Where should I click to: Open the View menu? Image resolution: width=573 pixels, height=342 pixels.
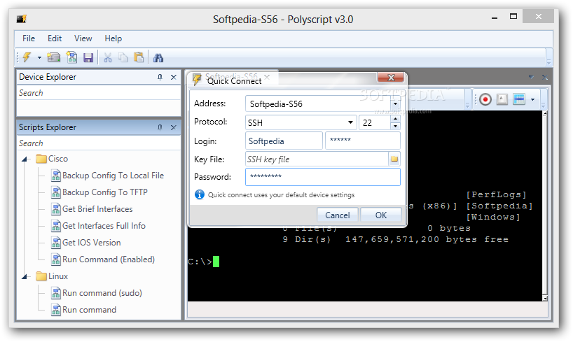83,38
